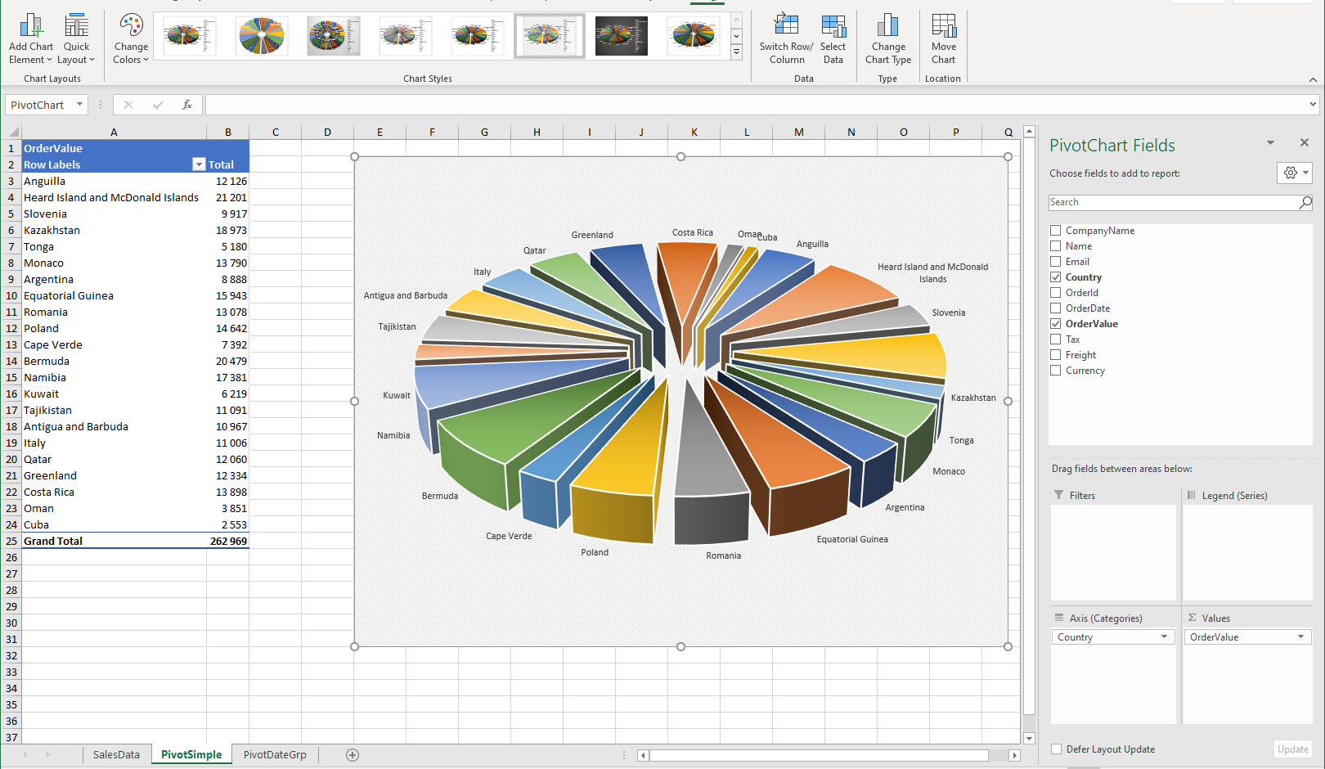Viewport: 1325px width, 769px height.
Task: Open the Row Labels filter dropdown
Action: 199,164
